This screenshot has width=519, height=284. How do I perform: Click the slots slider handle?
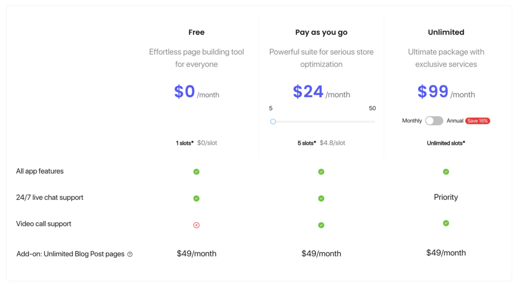(x=273, y=121)
